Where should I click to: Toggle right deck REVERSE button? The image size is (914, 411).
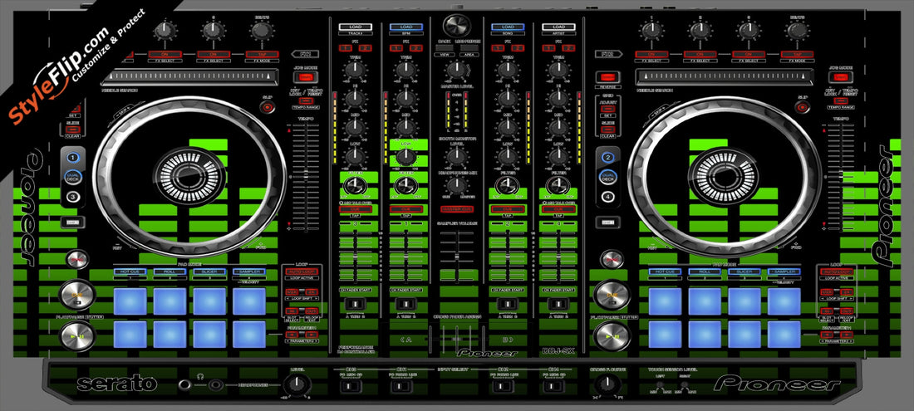[607, 77]
